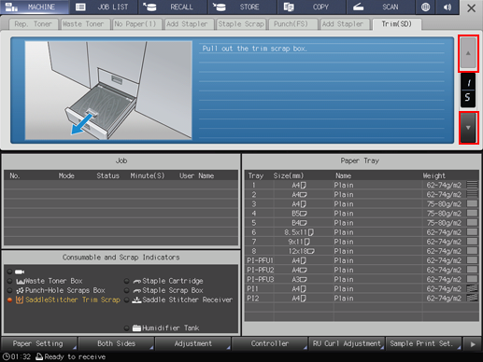Click the trim scrap box illustration
This screenshot has height=362, width=483.
[x=108, y=90]
